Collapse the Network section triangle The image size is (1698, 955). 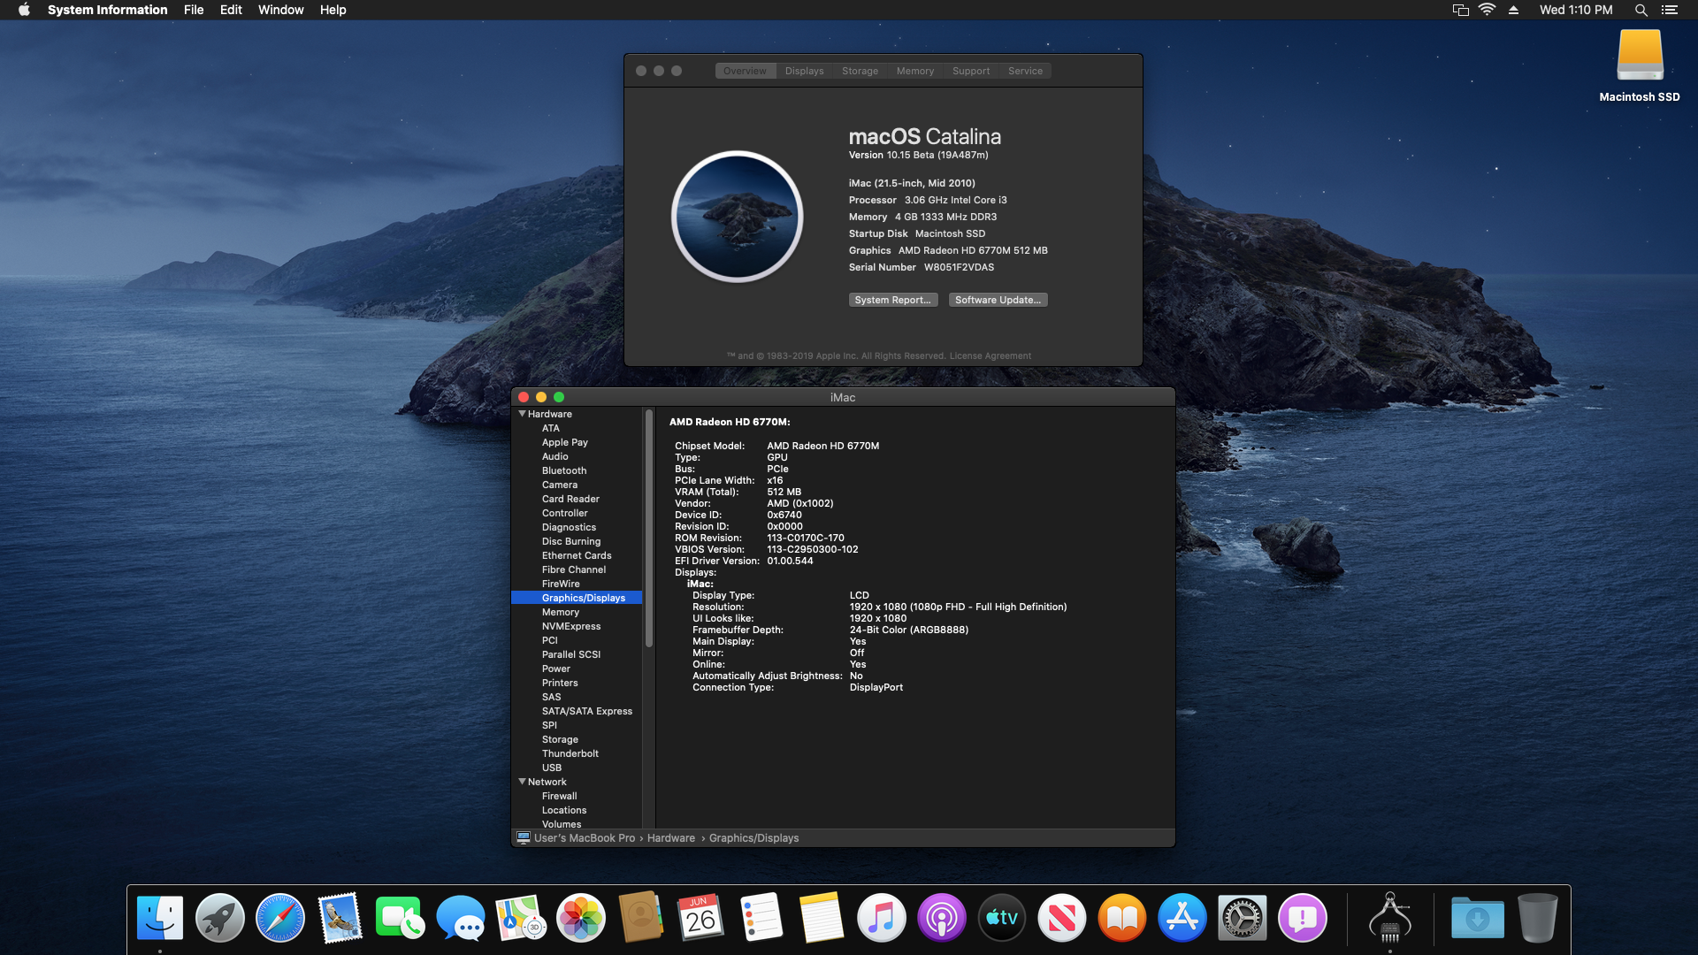click(522, 782)
